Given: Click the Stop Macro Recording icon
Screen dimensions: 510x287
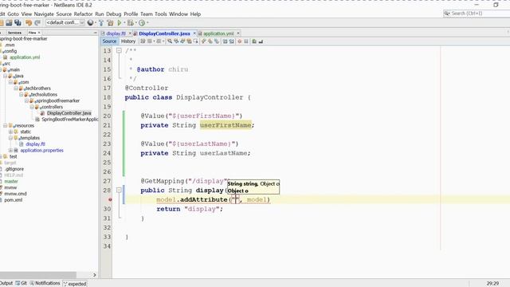Looking at the screenshot, I should [x=246, y=41].
